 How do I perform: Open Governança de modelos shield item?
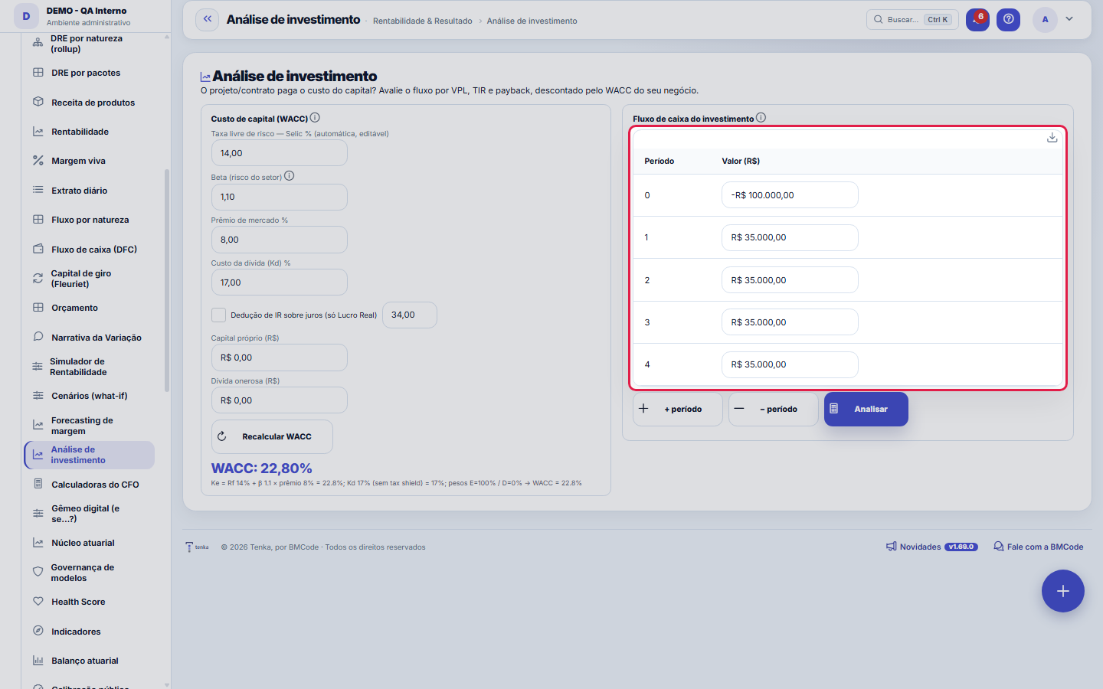pyautogui.click(x=89, y=573)
